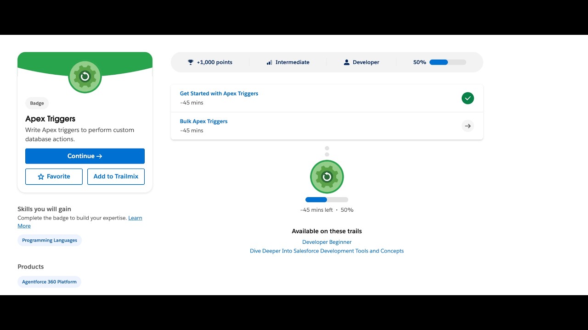The height and width of the screenshot is (330, 588).
Task: Open Bulk Apex Triggers unit
Action: point(204,121)
